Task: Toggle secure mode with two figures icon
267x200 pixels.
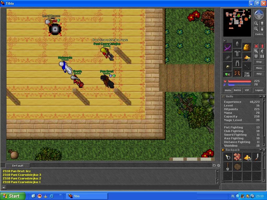Action: coord(262,56)
